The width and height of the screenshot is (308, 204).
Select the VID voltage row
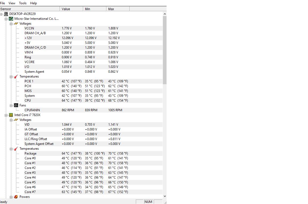tap(93, 125)
